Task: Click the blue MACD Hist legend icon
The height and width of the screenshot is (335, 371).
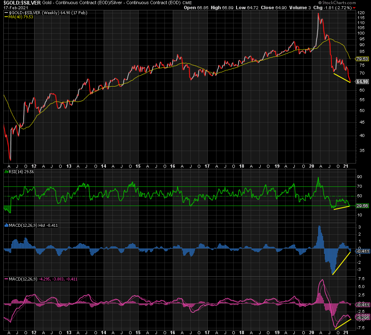Action: coord(6,225)
